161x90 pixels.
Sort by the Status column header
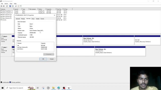tap(42, 9)
